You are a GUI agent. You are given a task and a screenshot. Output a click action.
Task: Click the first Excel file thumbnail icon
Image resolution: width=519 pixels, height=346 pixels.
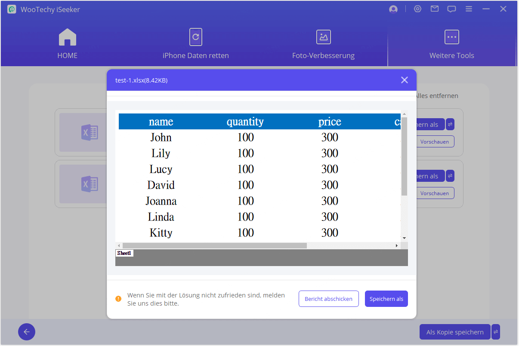coord(90,132)
